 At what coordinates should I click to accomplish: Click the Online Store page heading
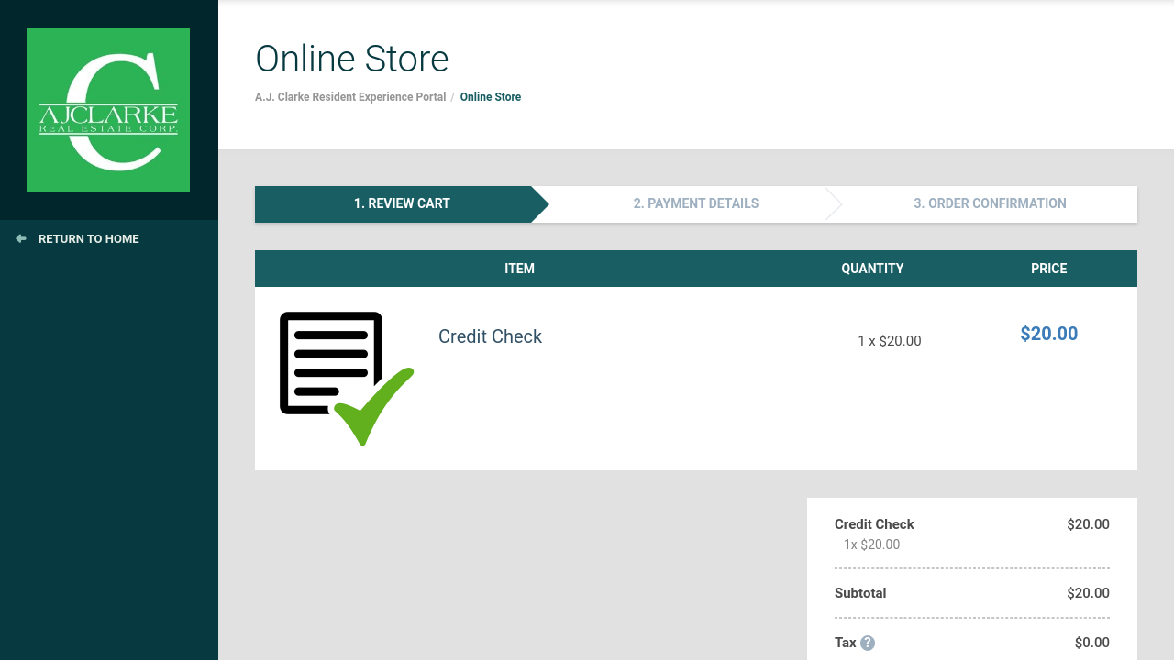[352, 59]
